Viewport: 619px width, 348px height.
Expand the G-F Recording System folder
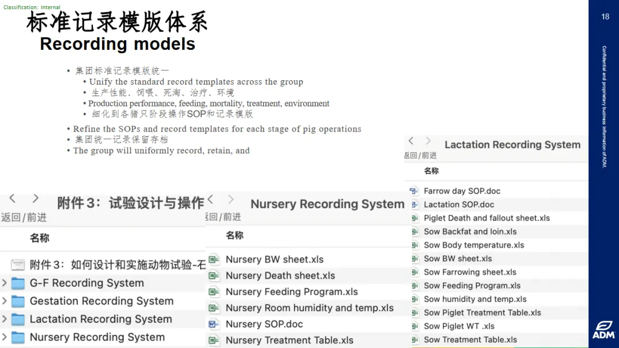(x=5, y=283)
